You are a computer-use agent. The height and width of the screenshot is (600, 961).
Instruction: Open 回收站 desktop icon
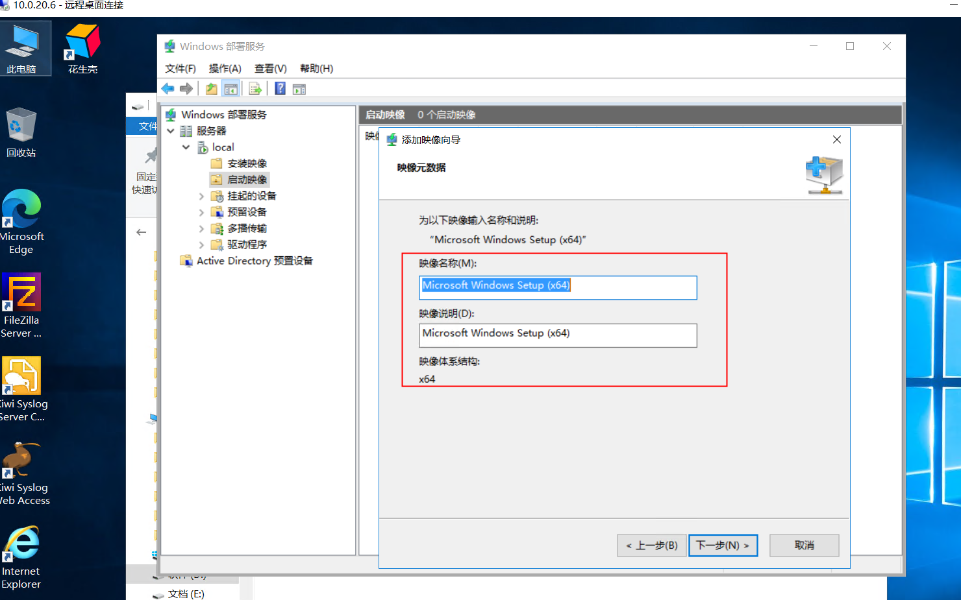click(x=21, y=132)
